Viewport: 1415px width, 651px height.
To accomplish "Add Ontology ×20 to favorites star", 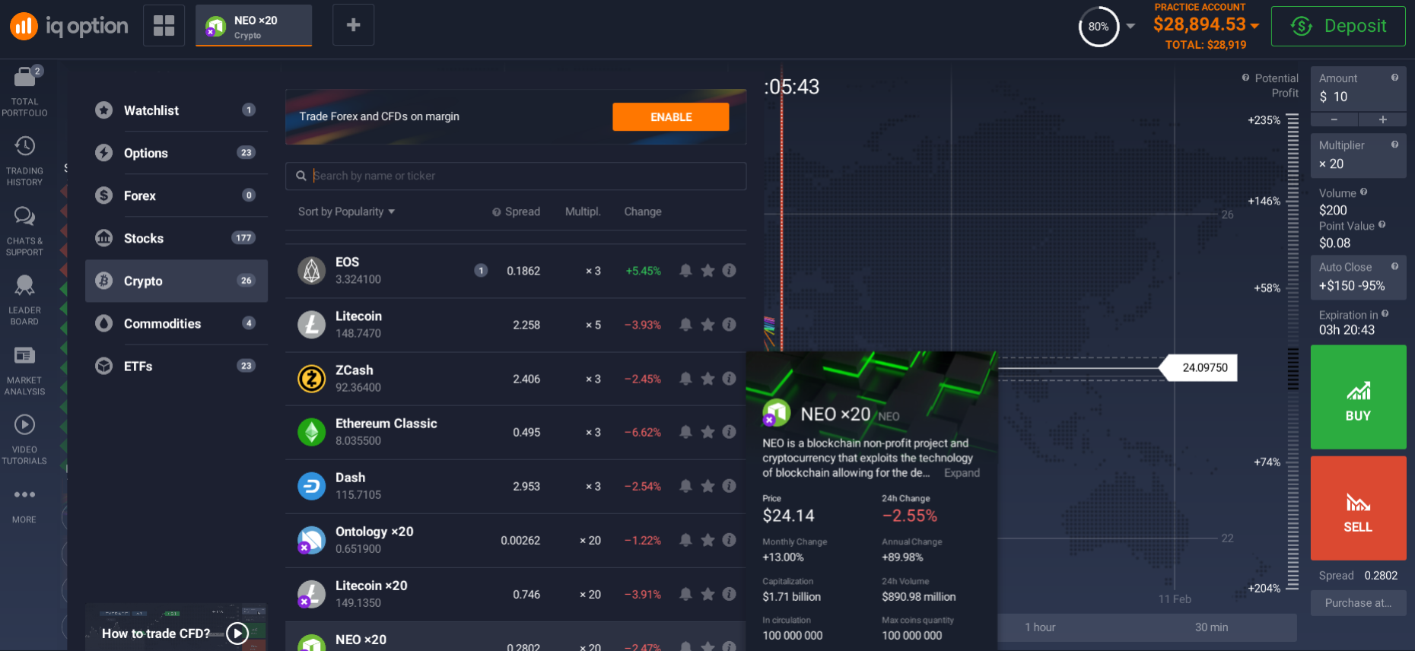I will pyautogui.click(x=707, y=539).
